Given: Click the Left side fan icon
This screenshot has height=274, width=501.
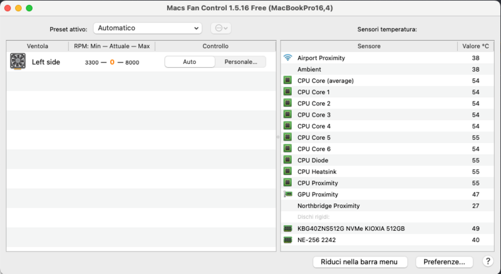Looking at the screenshot, I should (x=18, y=61).
